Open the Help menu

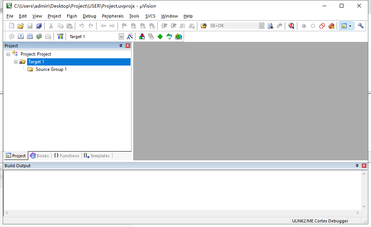[188, 16]
